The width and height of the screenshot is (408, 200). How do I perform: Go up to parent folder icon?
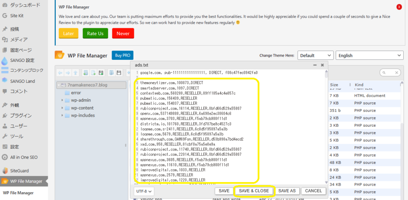coord(75,73)
